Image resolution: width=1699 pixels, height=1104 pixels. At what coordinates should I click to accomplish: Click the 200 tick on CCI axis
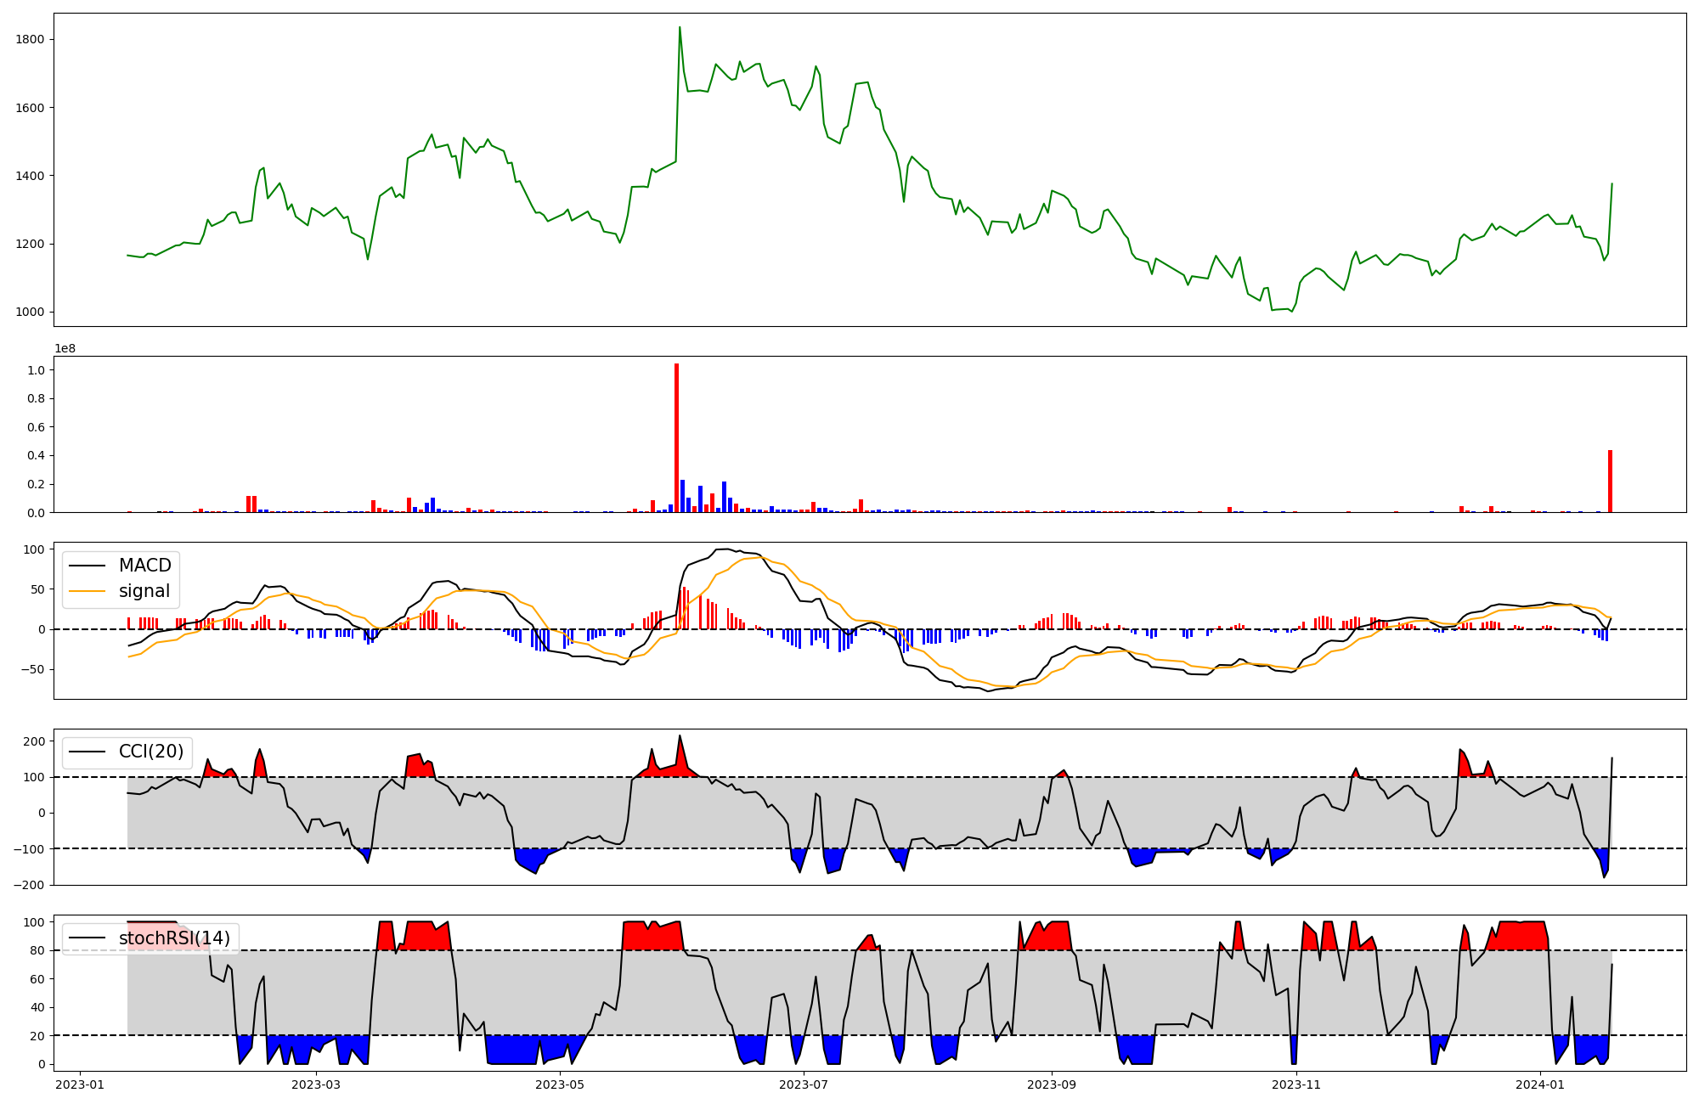(34, 741)
